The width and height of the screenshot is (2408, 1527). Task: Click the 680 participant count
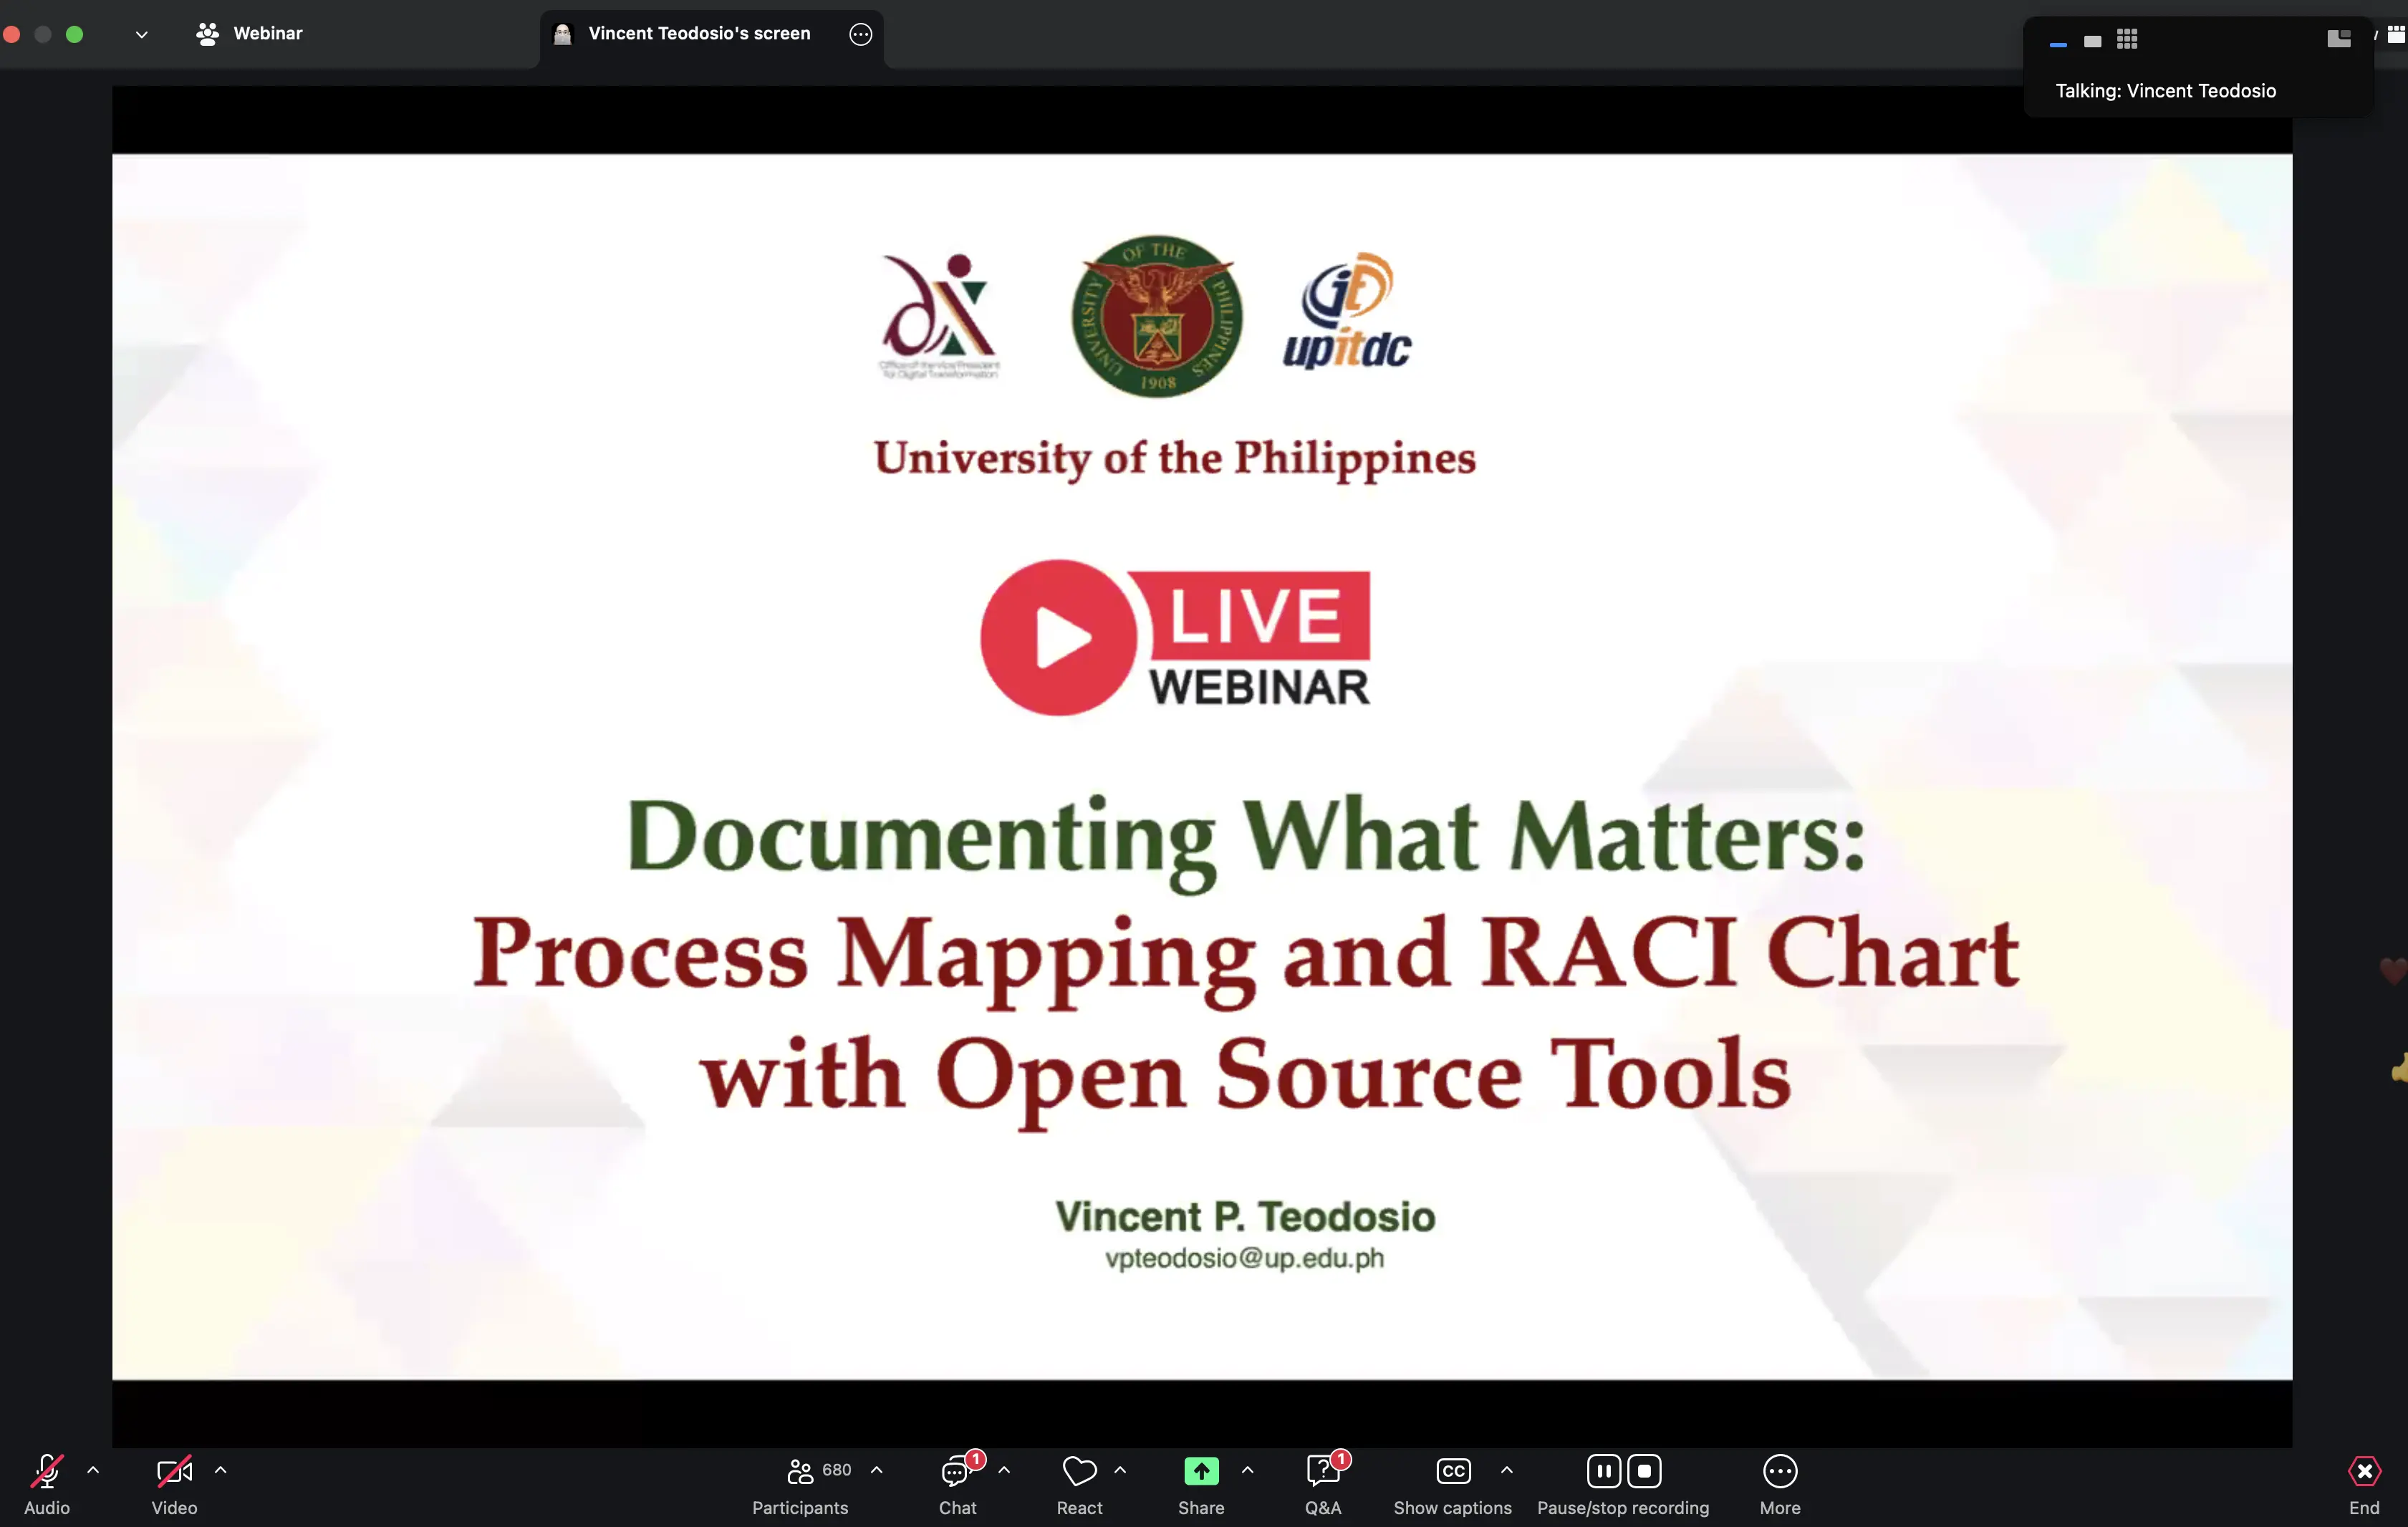click(x=836, y=1470)
